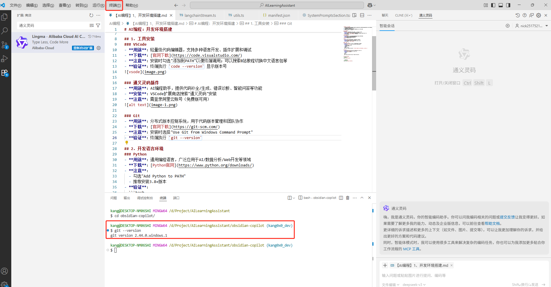
Task: Open the 问题 panel tab
Action: 113,198
